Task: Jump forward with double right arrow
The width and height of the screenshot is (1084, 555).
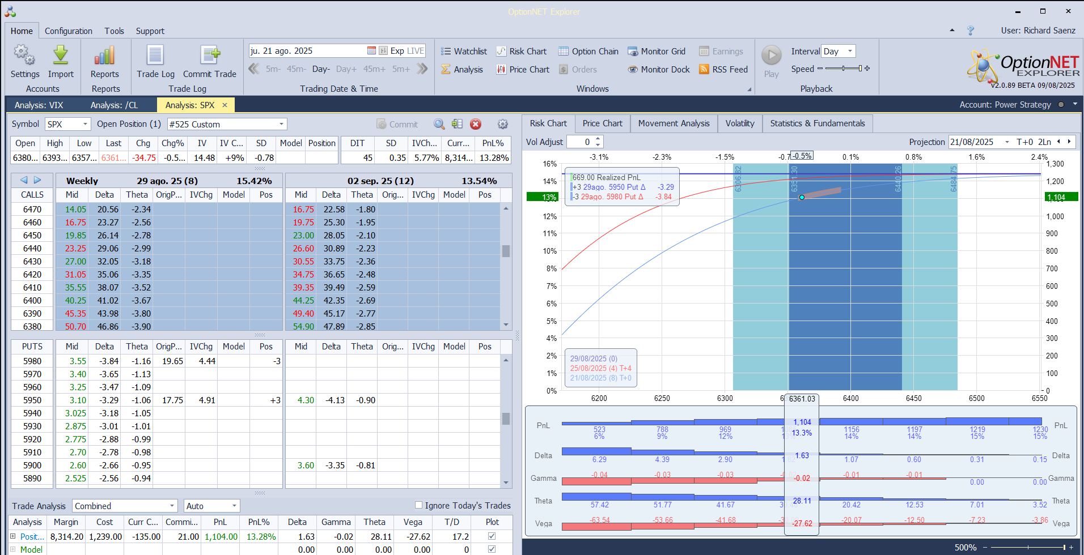Action: pos(422,69)
